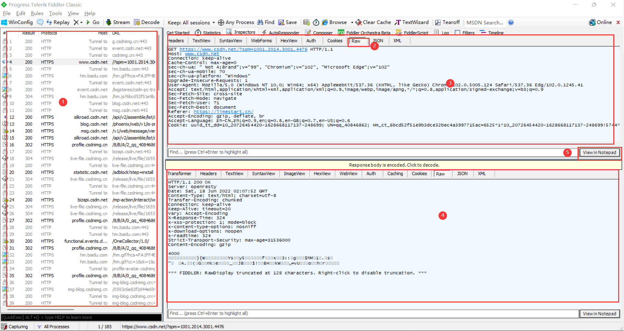Click the Referer link limestart.cn

(223, 112)
